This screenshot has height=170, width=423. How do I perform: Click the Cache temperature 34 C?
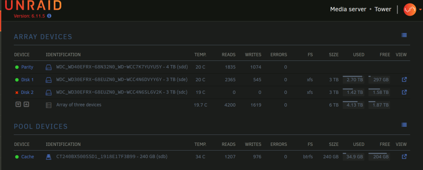[x=201, y=157]
